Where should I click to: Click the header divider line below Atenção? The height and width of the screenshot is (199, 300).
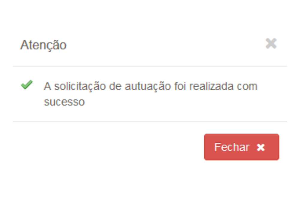pos(150,66)
